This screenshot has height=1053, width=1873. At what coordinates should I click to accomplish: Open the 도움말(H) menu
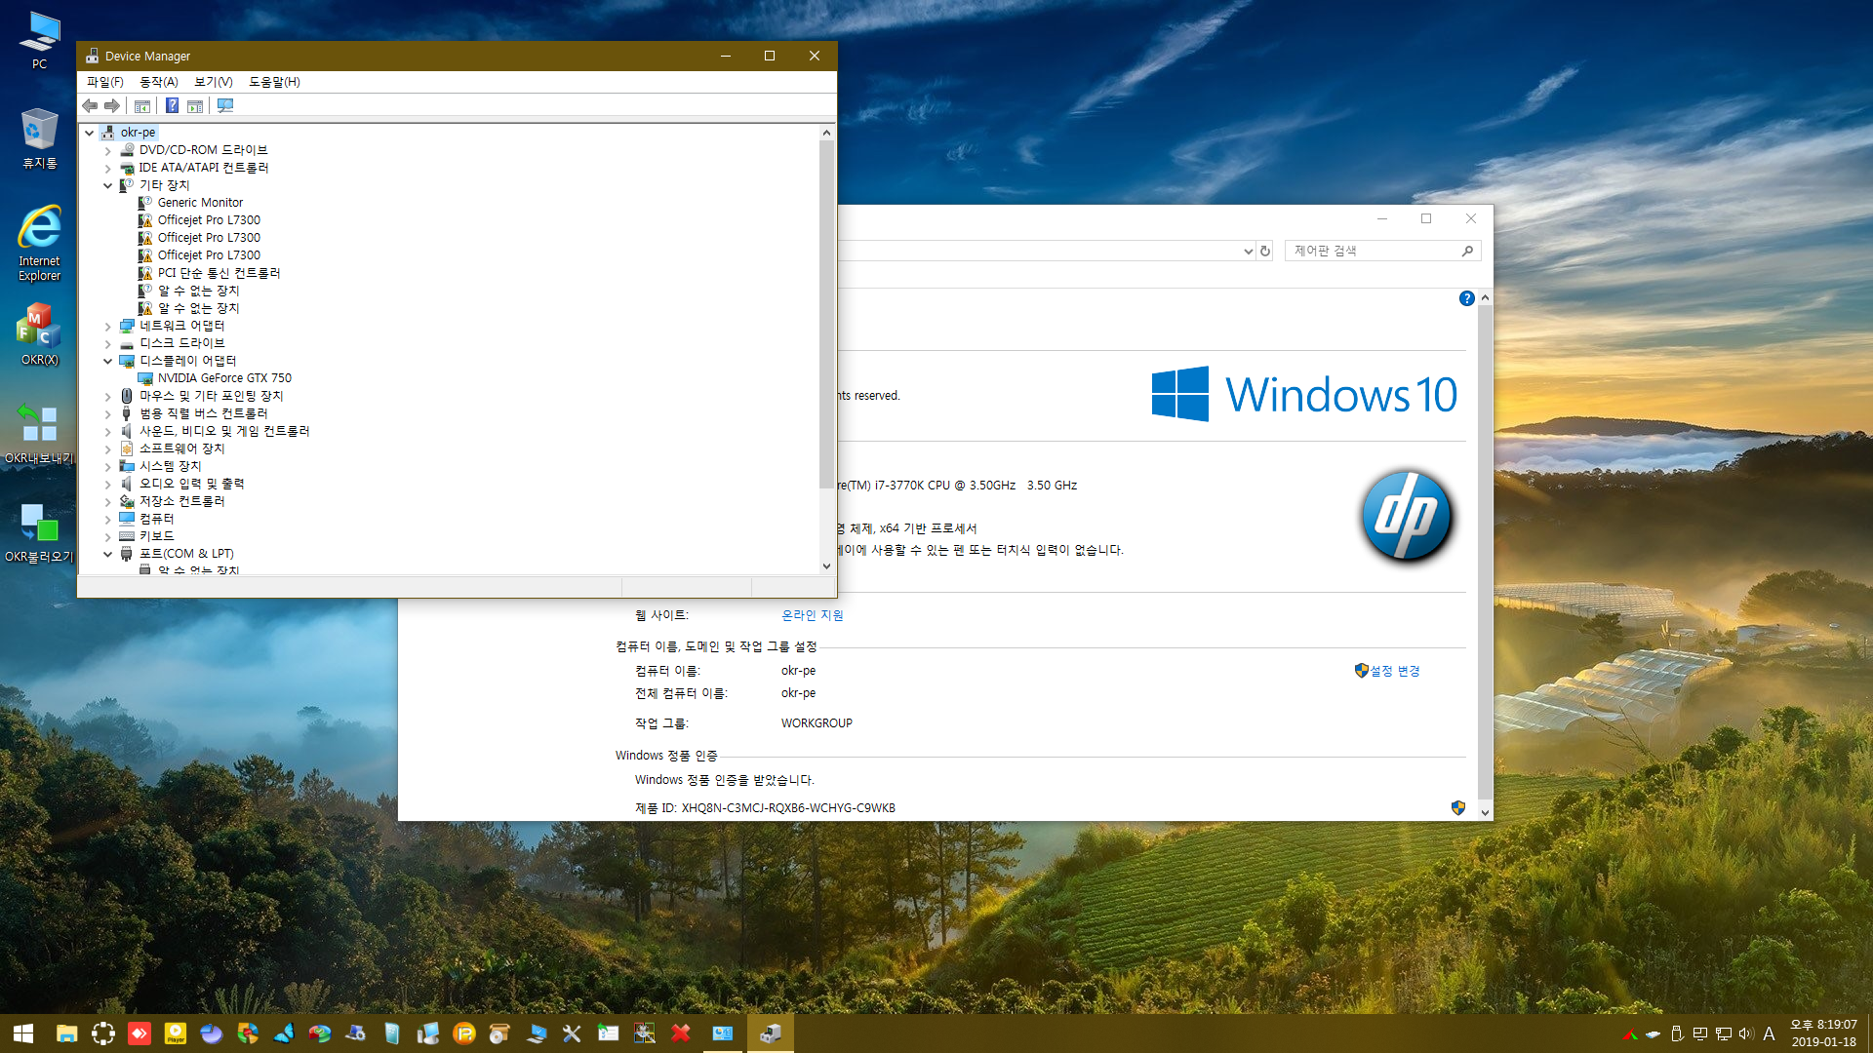pyautogui.click(x=274, y=82)
